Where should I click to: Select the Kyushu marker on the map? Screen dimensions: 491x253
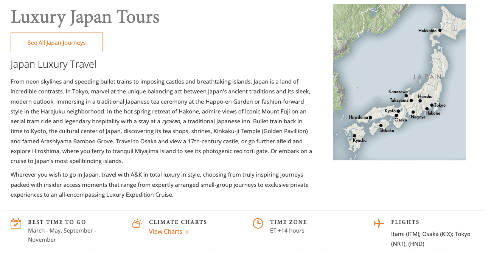pos(354,136)
